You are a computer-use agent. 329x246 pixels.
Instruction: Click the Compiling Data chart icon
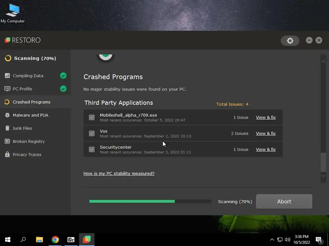point(7,76)
